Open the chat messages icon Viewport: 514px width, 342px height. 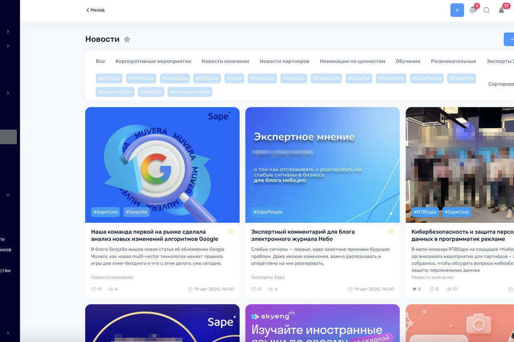click(472, 10)
